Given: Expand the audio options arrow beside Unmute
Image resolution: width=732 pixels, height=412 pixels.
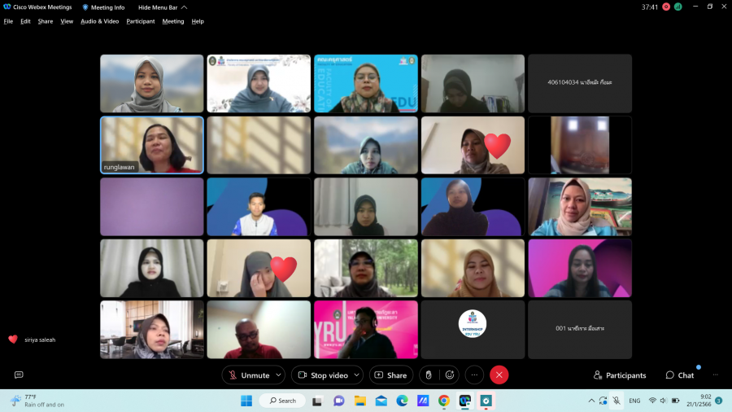Looking at the screenshot, I should point(278,375).
